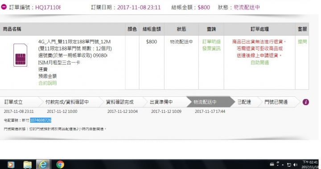321x169 pixels.
Task: Click the timestamp 2017-11-12 10:09
Action: coord(166,111)
